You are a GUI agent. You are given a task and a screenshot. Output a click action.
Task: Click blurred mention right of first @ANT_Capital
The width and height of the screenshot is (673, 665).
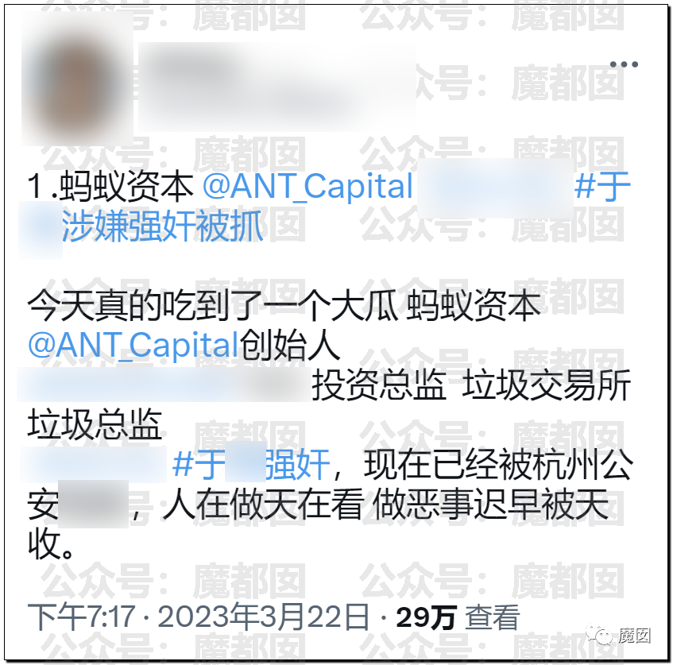point(495,188)
